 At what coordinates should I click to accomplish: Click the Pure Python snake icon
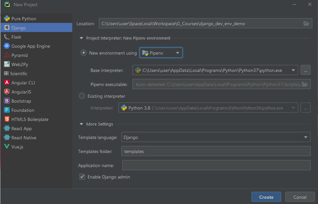pyautogui.click(x=7, y=18)
